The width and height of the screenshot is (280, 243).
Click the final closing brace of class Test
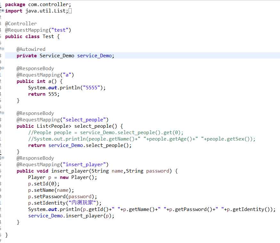tap(7, 235)
